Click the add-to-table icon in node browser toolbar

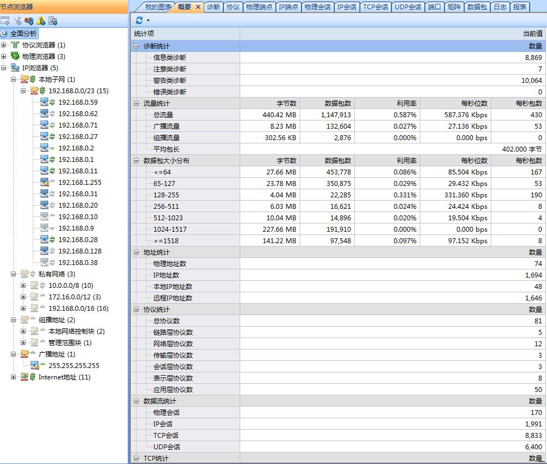[x=5, y=21]
